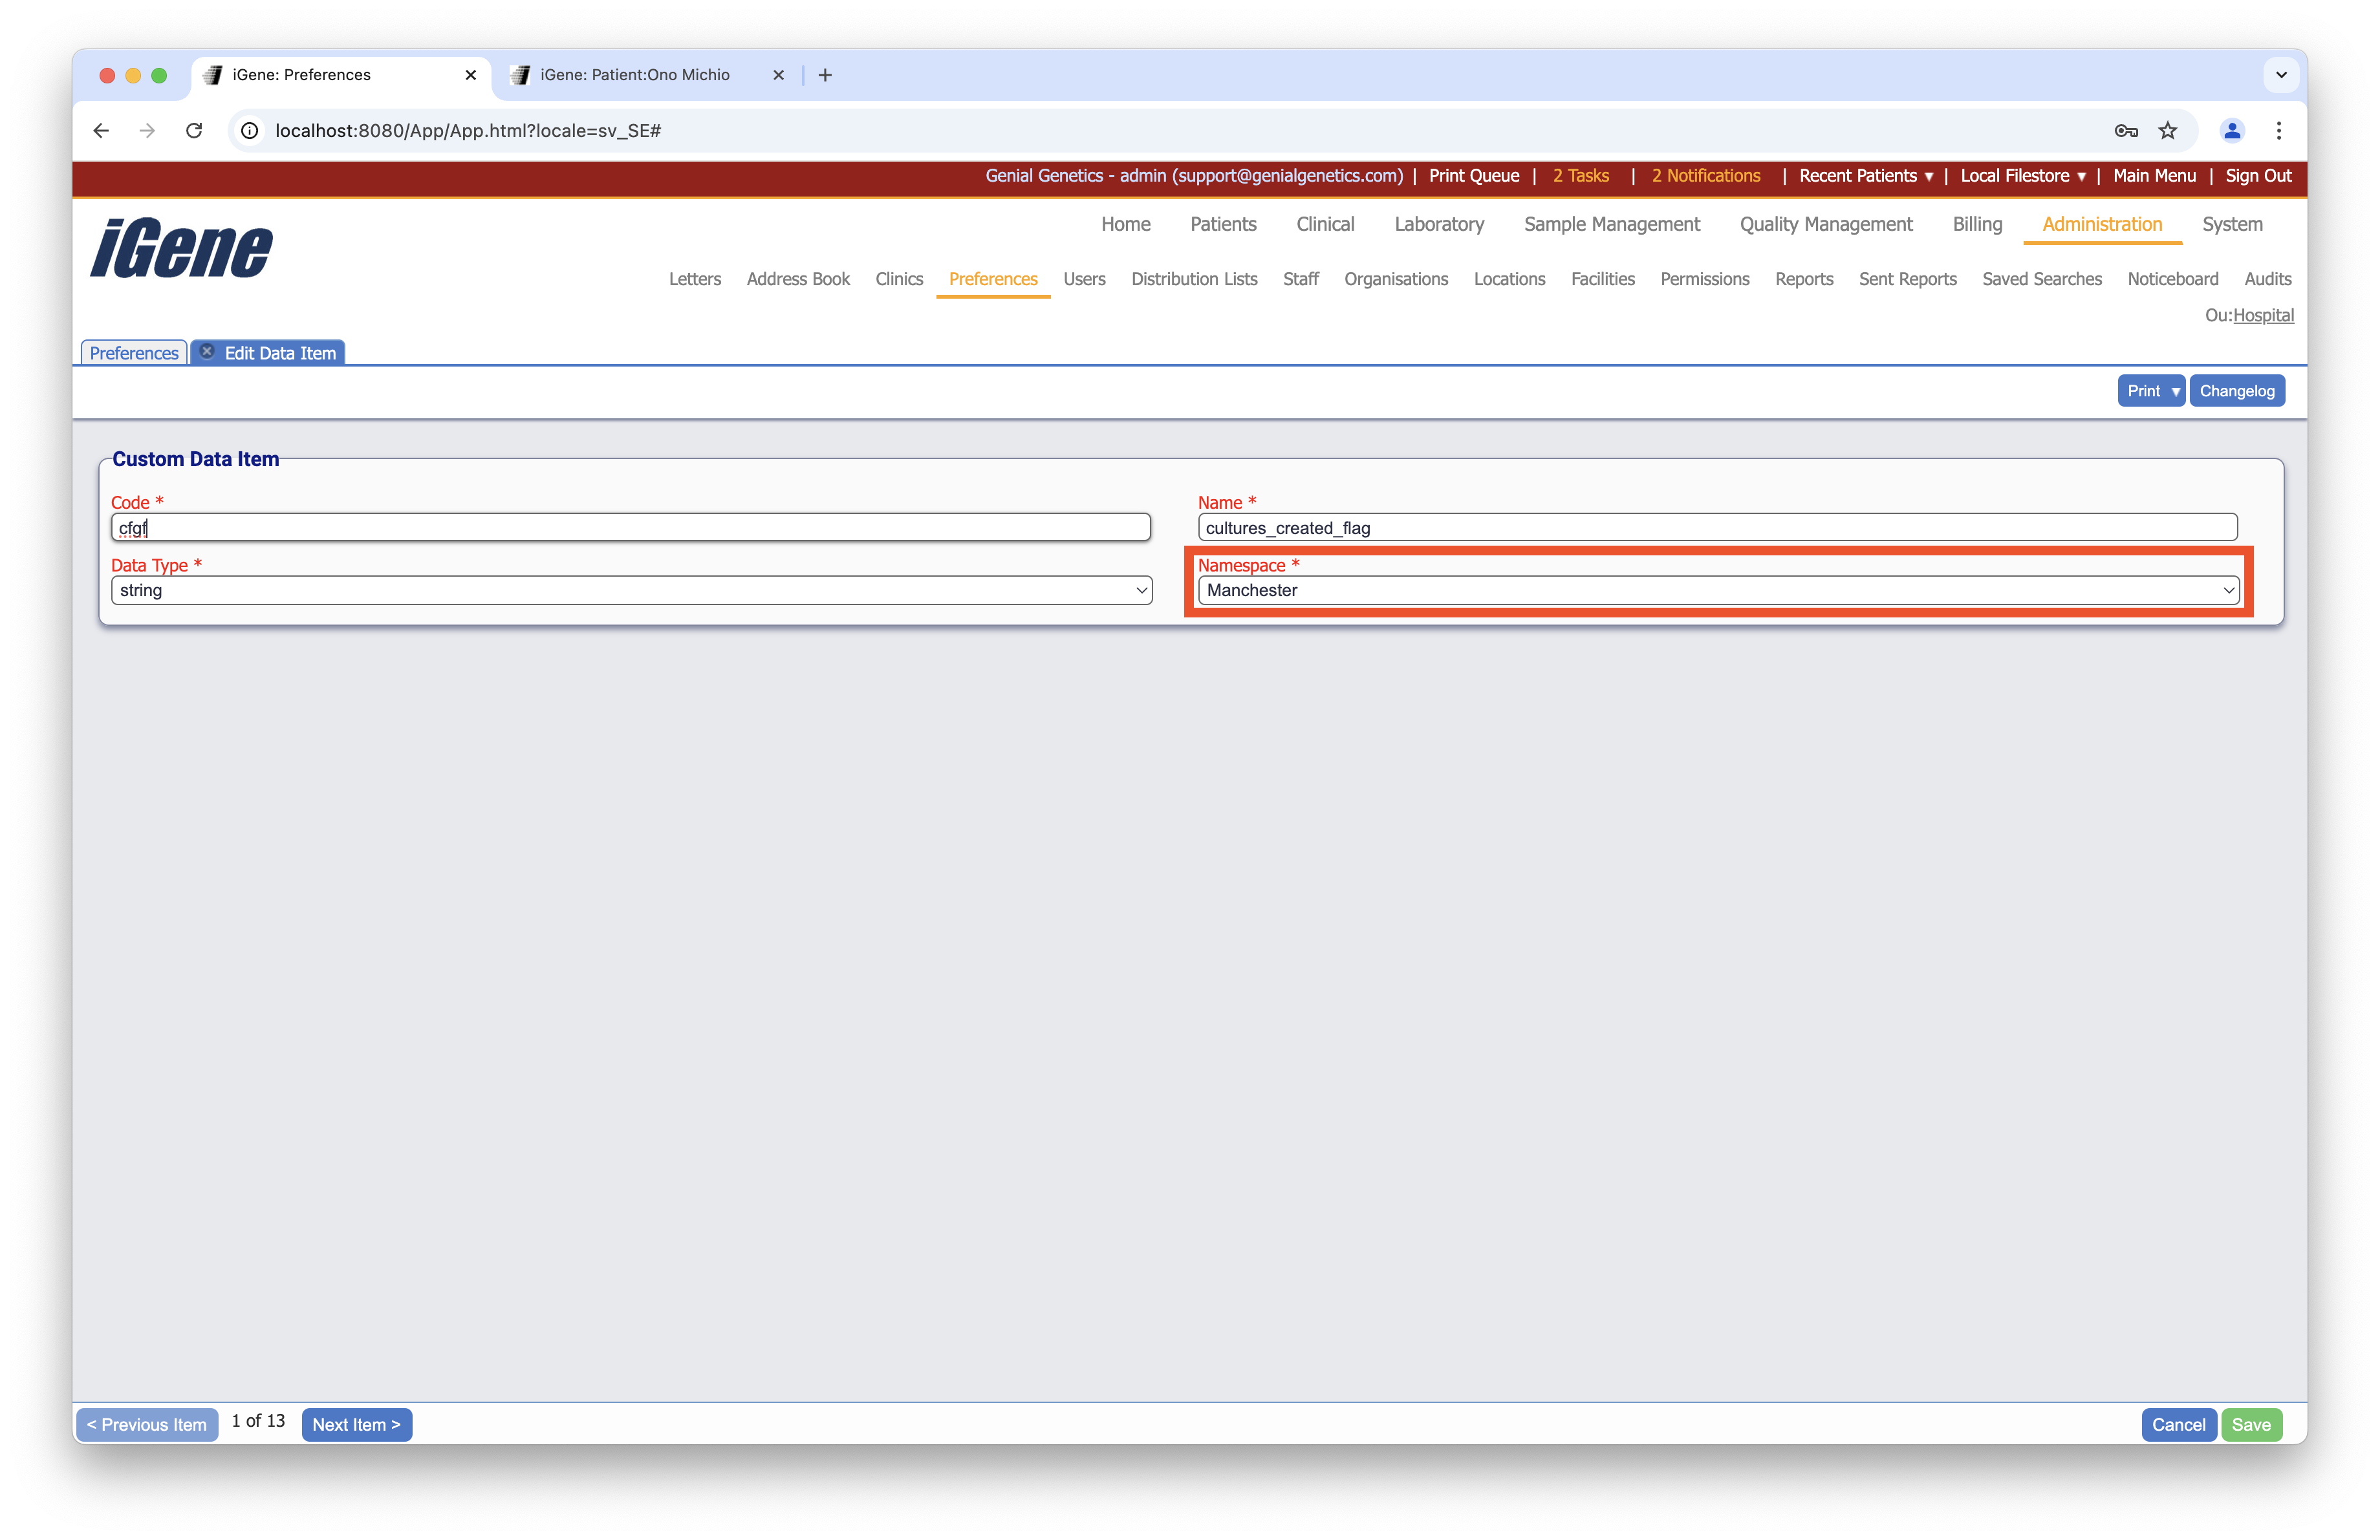Expand the Local Filestore dropdown

tap(2022, 176)
